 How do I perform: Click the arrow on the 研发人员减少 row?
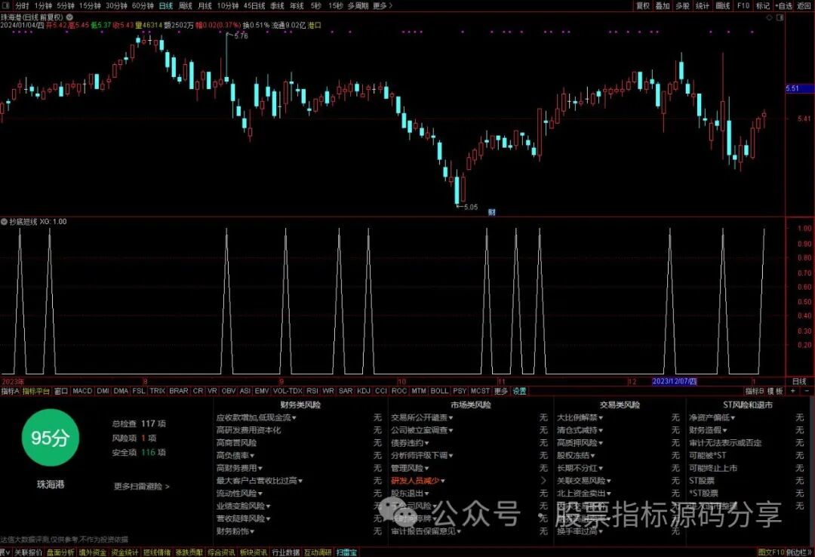(x=543, y=481)
